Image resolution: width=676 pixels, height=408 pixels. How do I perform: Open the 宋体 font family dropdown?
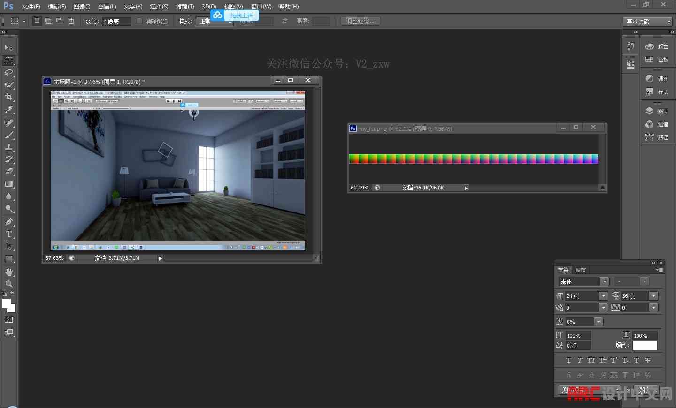tap(605, 281)
